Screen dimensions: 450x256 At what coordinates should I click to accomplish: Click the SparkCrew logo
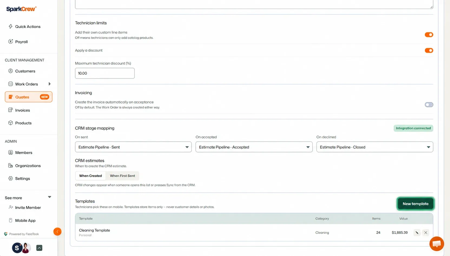21,9
